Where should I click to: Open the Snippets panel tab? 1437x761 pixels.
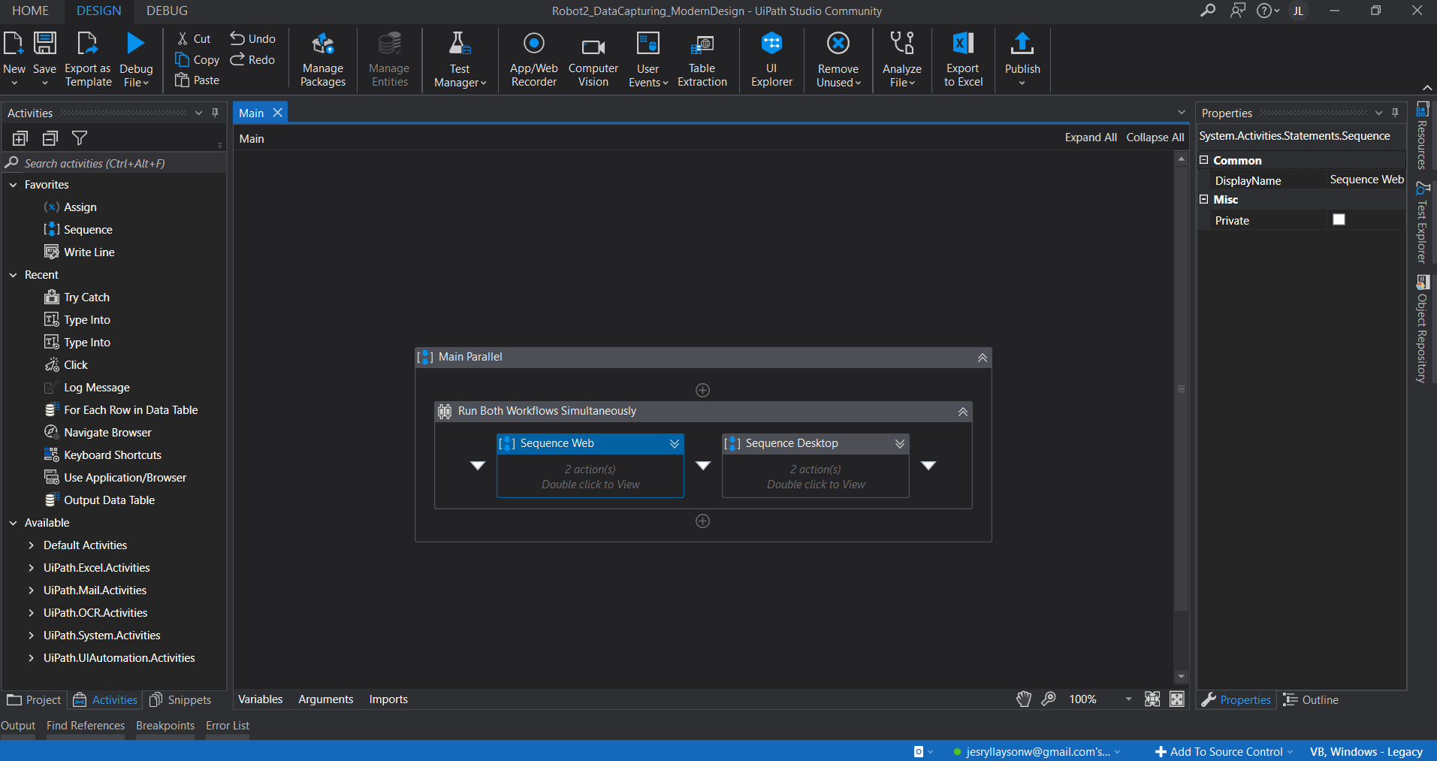(181, 700)
